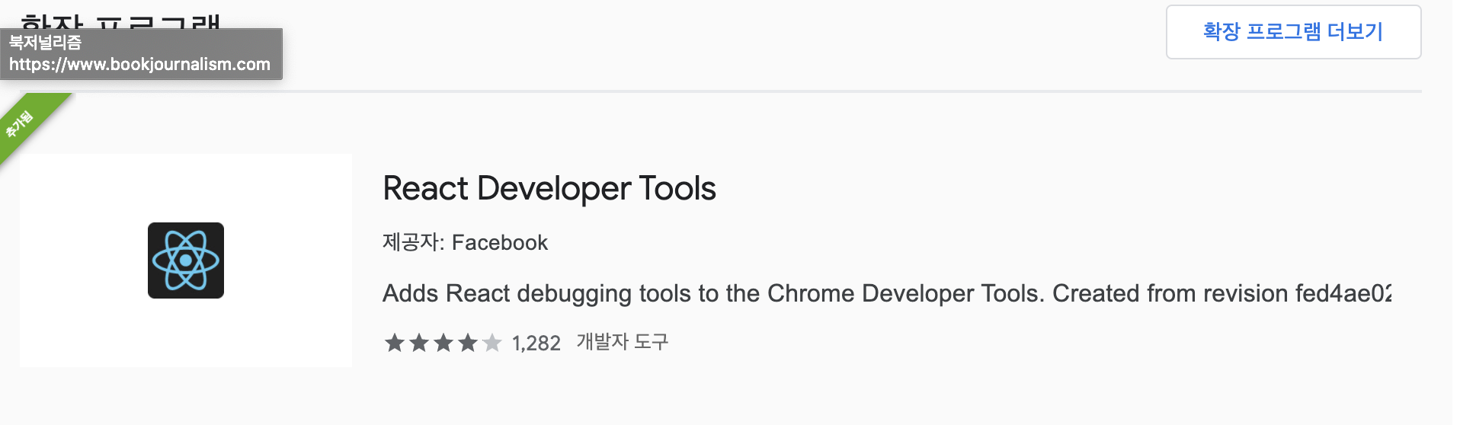The width and height of the screenshot is (1460, 425).
Task: Click the 1,282 review count
Action: click(x=536, y=344)
